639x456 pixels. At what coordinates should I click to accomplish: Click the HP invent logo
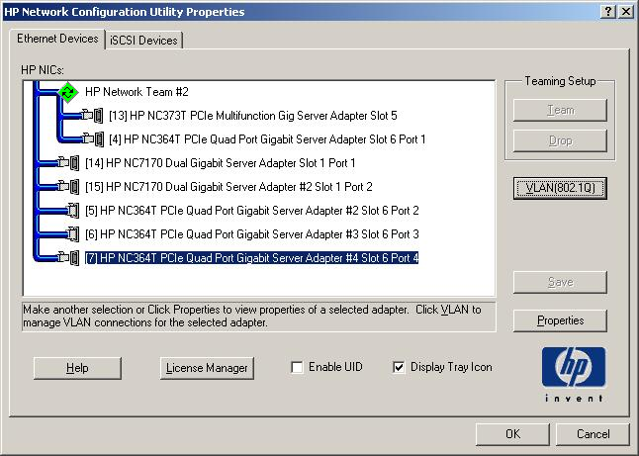(574, 374)
